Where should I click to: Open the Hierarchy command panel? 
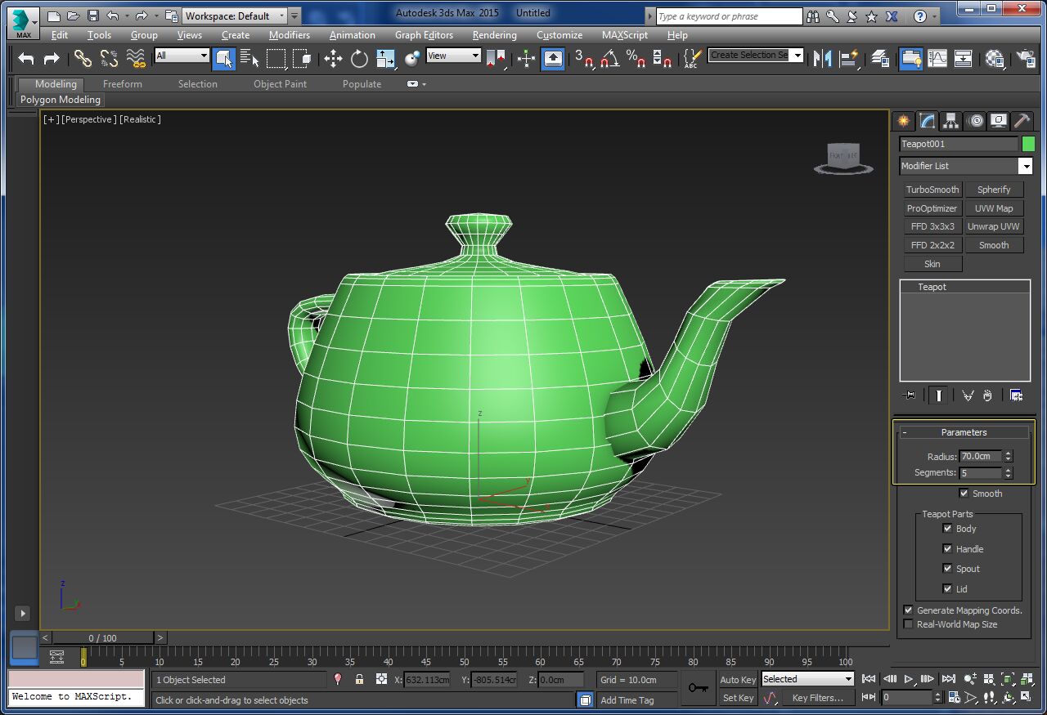950,120
